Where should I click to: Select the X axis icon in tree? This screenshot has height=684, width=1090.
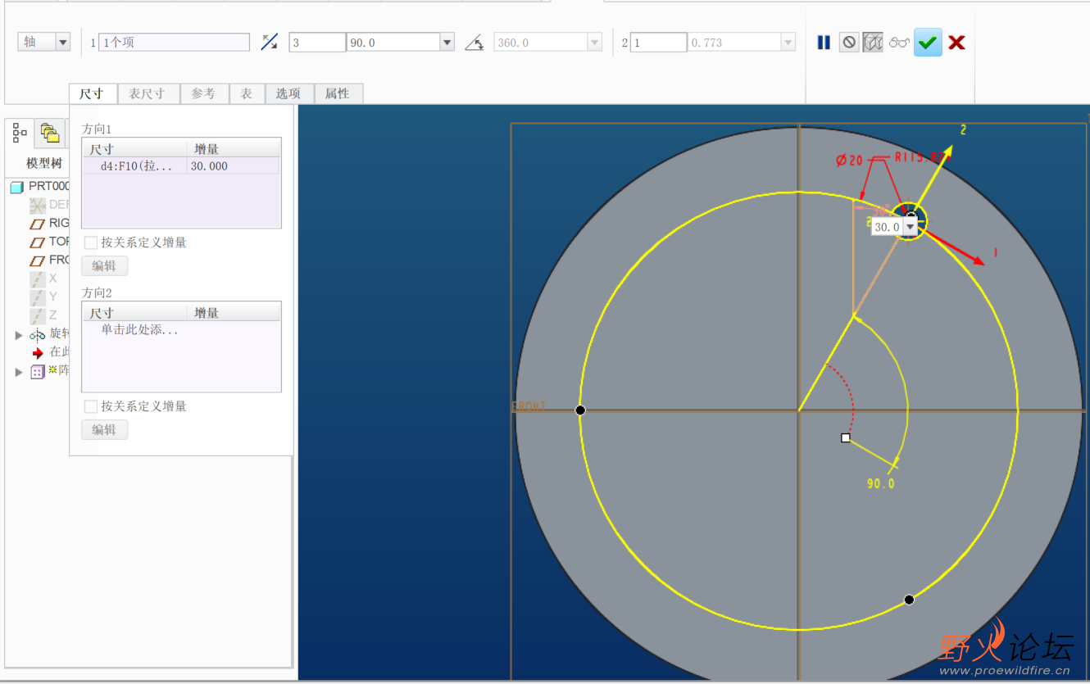point(38,279)
